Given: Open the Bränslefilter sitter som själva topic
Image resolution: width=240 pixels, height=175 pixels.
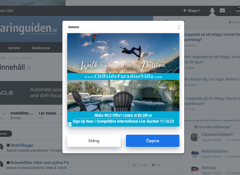Looking at the screenshot, I should click(x=40, y=163).
